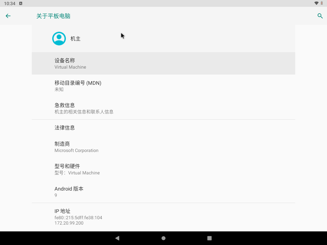Select the 制造商 manufacturer entry
The image size is (327, 245).
(x=163, y=147)
